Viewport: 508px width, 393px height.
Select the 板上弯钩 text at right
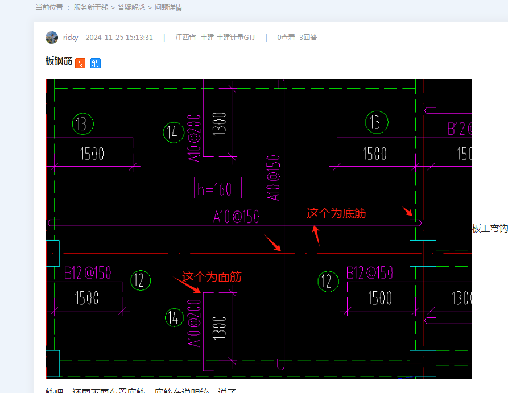point(490,229)
